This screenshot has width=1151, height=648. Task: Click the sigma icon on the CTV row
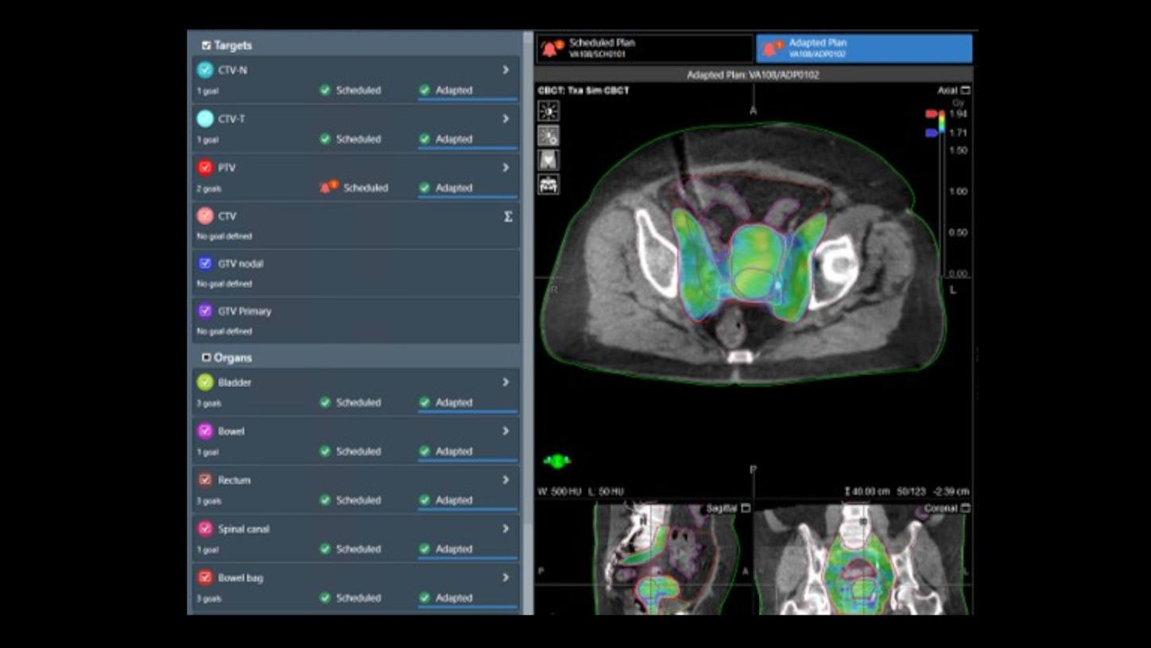(x=508, y=216)
